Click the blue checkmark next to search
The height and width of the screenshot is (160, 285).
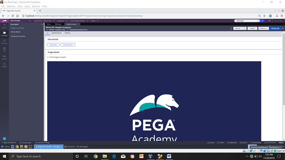(x=262, y=21)
